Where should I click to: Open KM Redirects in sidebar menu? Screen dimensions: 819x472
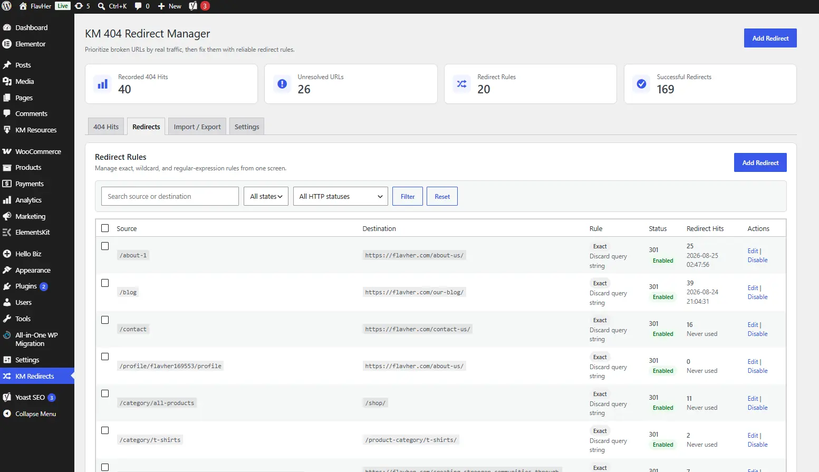click(x=37, y=376)
